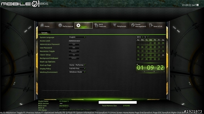Open the Save & Exit menu label
The image size is (204, 114).
coord(158,26)
